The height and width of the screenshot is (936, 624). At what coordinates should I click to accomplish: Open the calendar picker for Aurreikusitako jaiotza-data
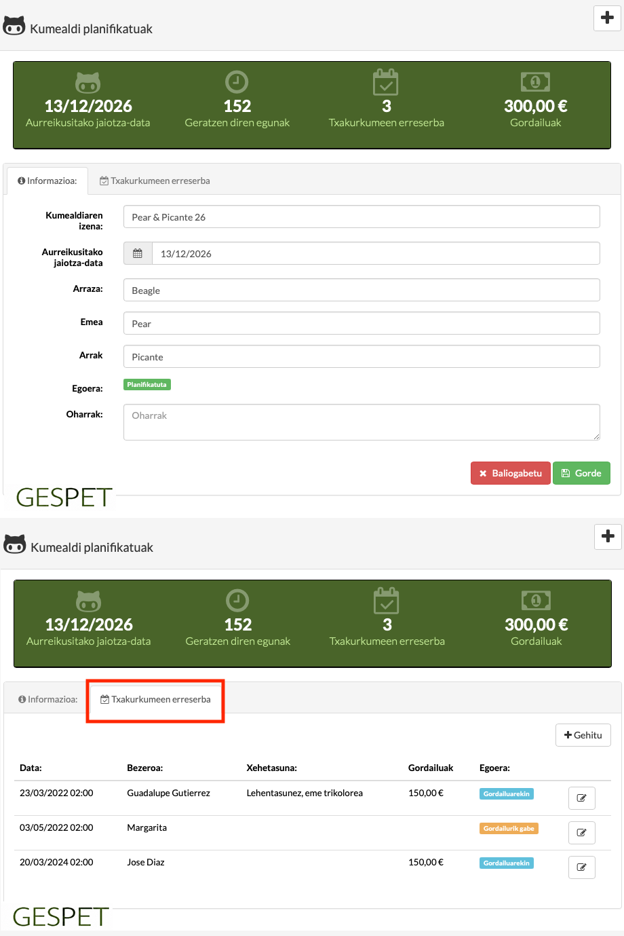point(138,253)
